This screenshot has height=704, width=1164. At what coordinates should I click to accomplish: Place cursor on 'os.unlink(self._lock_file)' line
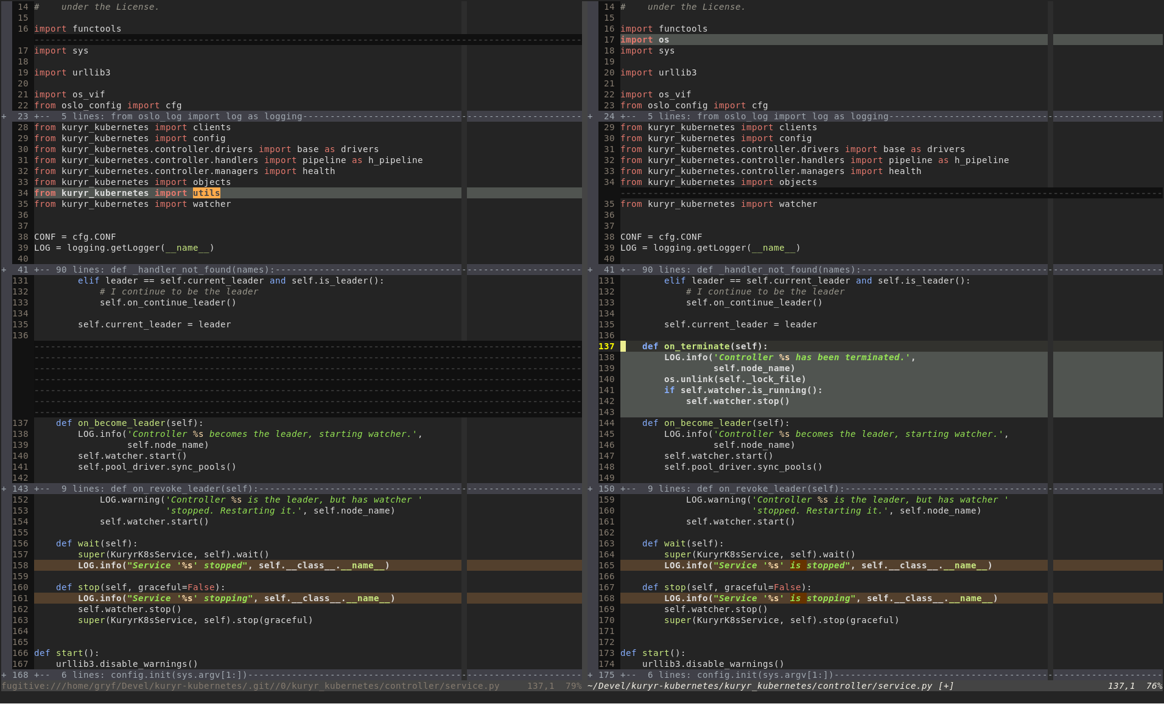(735, 379)
